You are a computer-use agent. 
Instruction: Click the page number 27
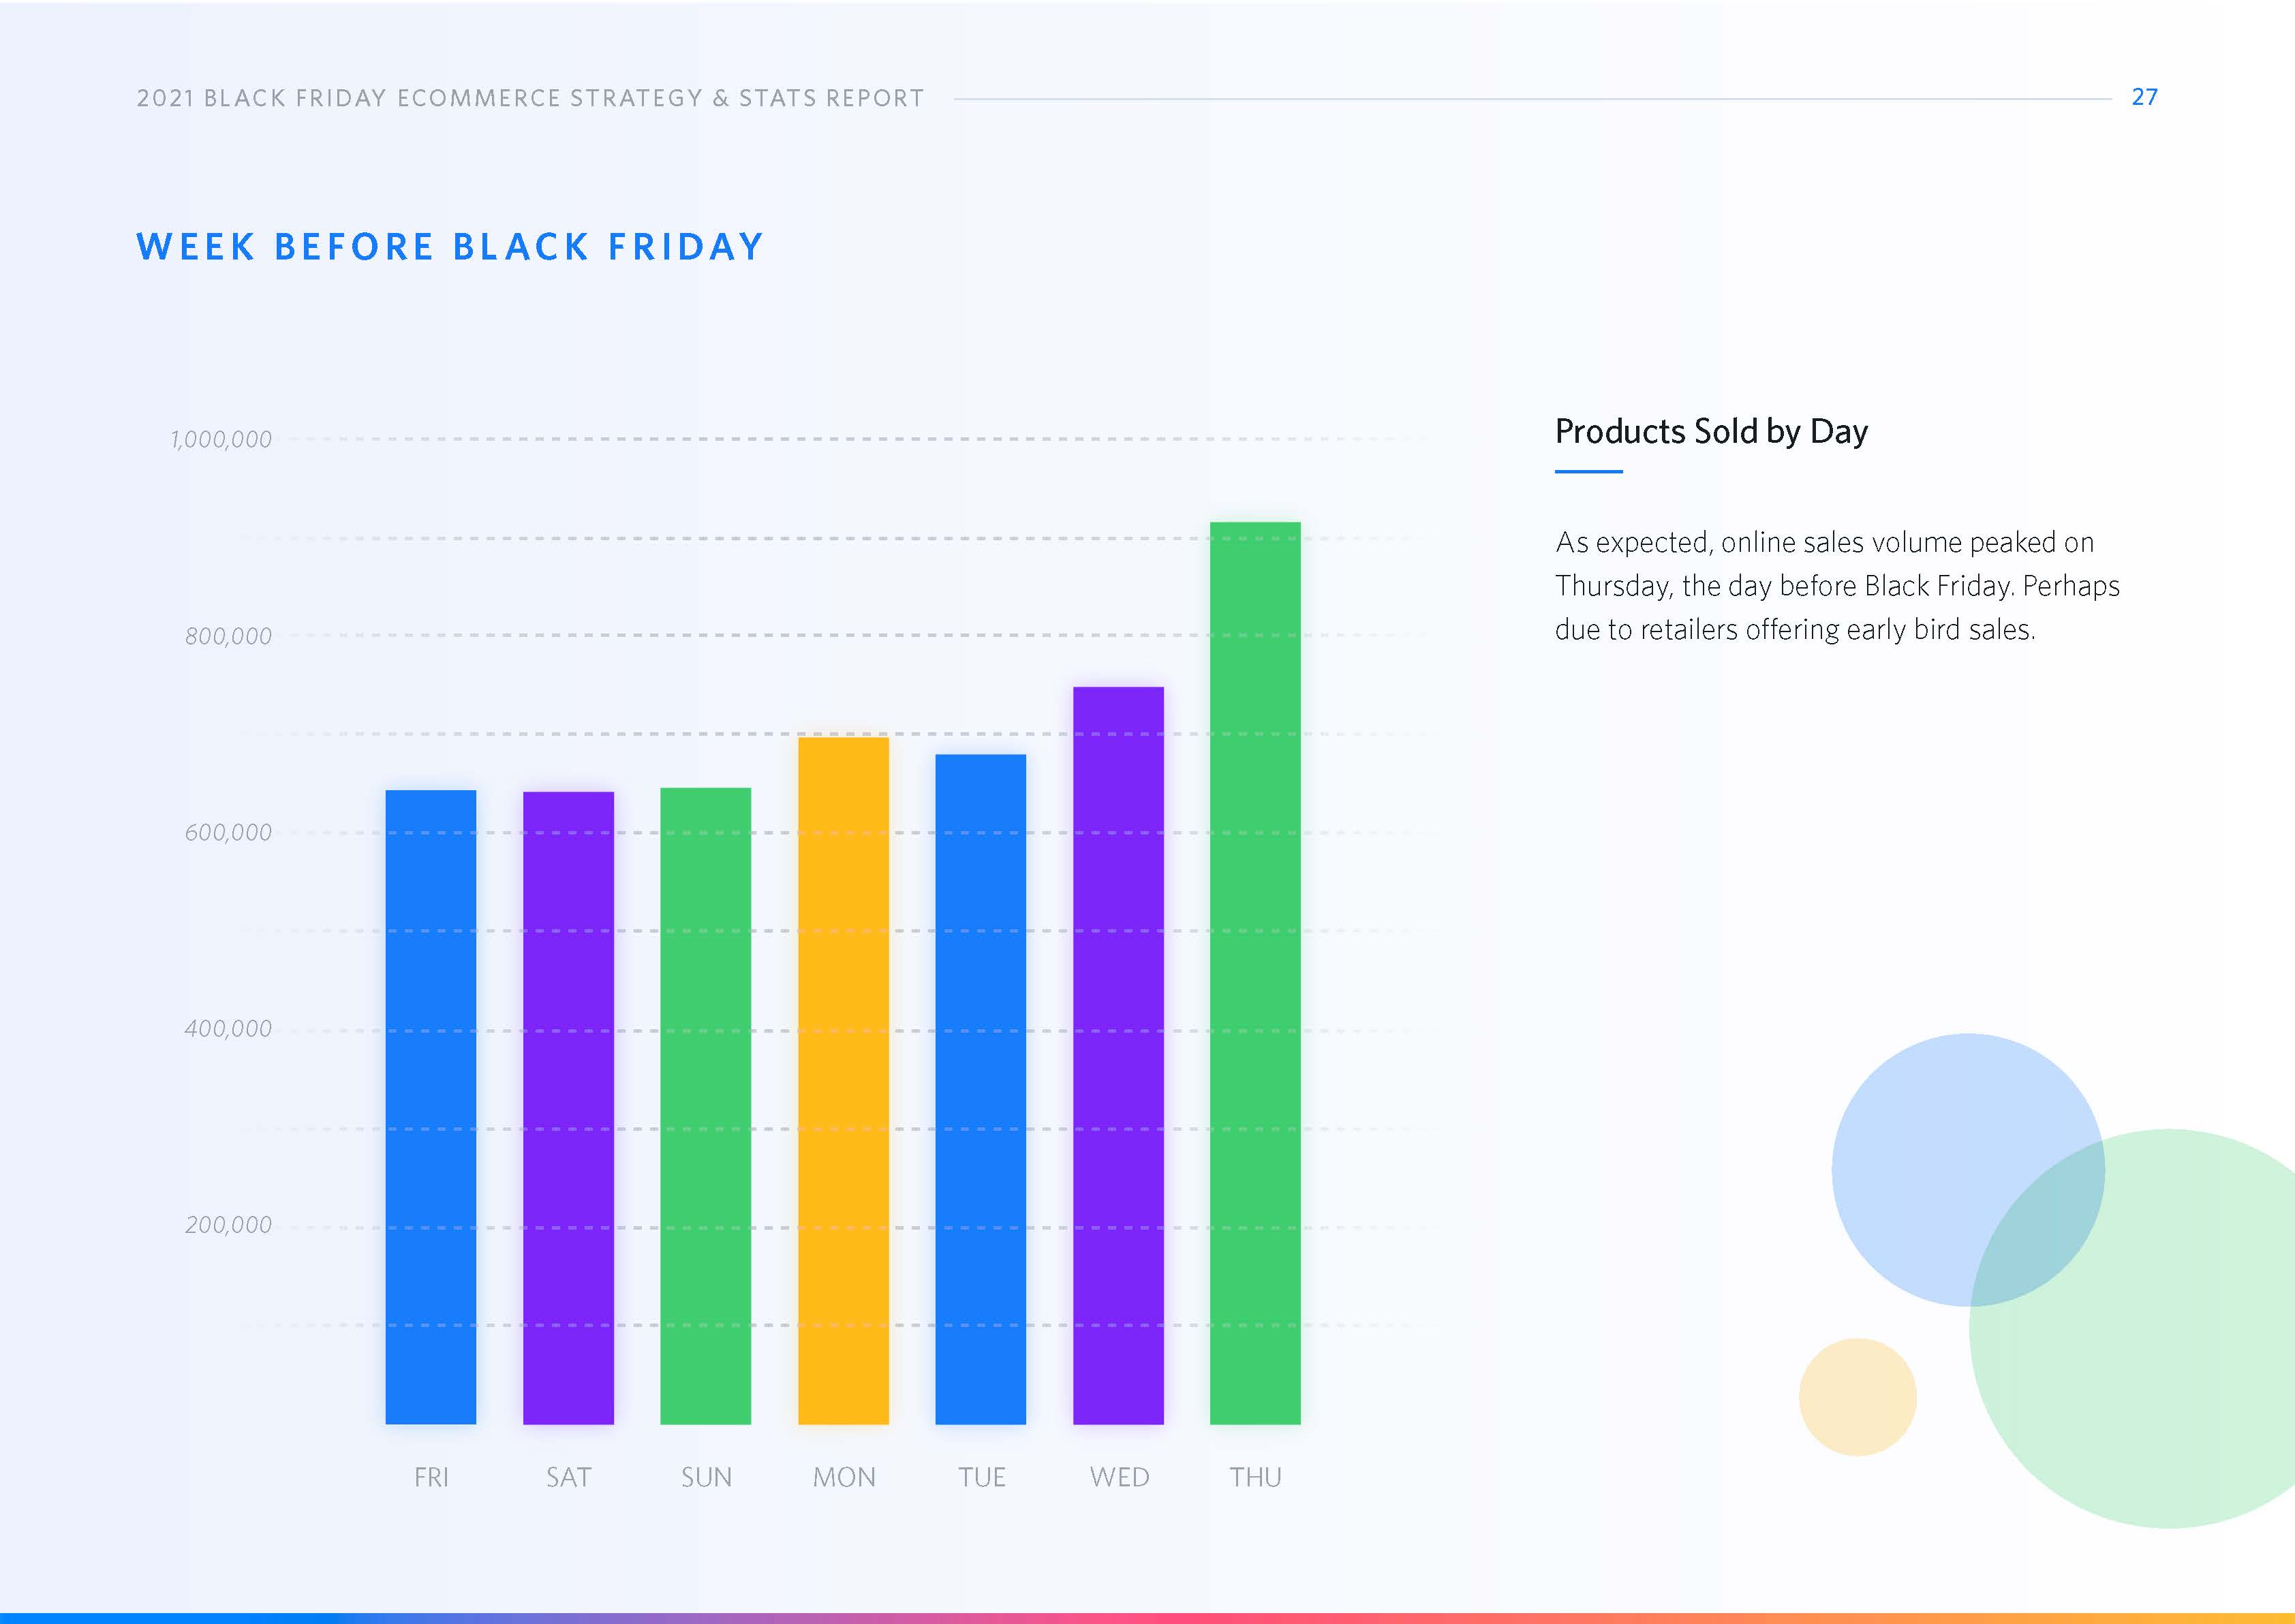coord(2144,97)
